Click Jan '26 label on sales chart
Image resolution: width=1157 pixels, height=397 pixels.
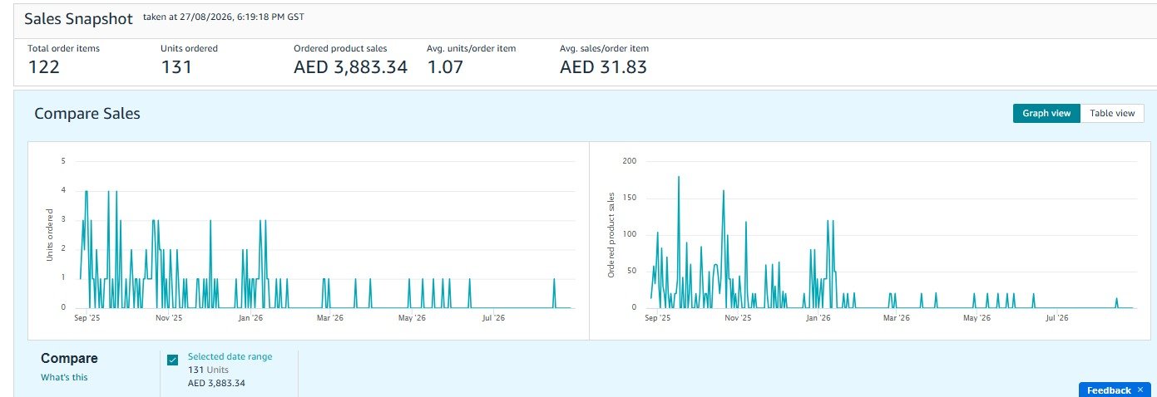[818, 317]
